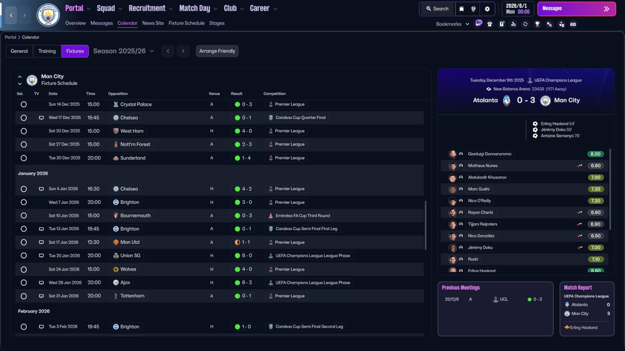Switch to the Messages sub-tab

click(102, 23)
